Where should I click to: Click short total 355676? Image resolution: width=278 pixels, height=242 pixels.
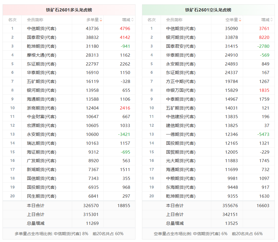click(x=230, y=206)
